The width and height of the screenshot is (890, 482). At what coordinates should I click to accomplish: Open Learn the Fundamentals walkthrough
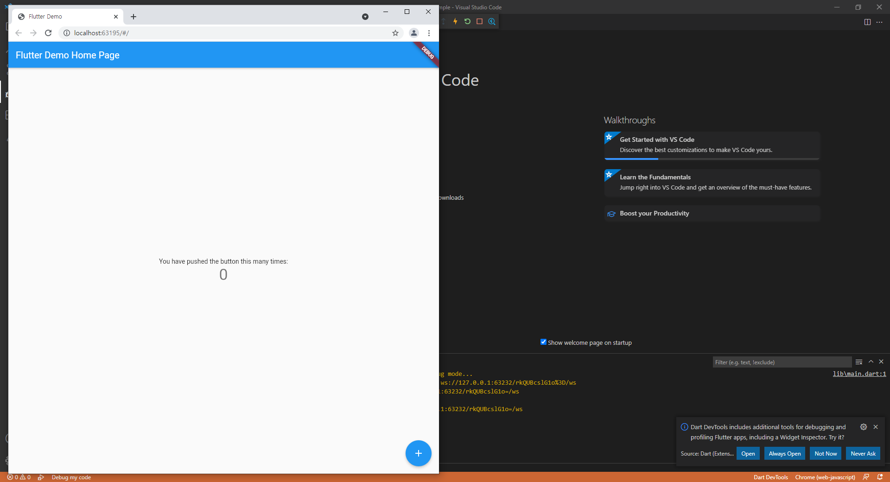tap(712, 182)
